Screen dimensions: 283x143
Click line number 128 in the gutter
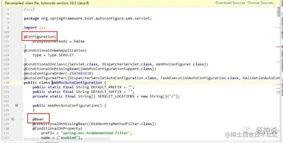pyautogui.click(x=6, y=119)
